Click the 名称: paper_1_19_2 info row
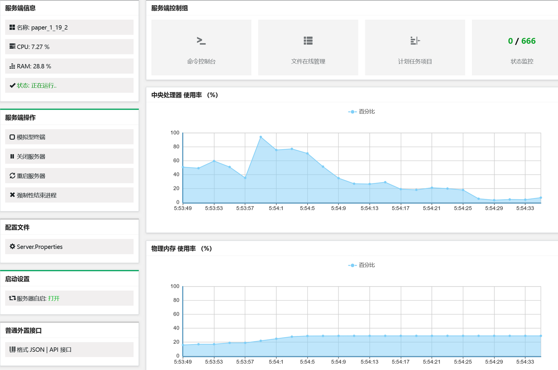The height and width of the screenshot is (370, 558). click(69, 27)
